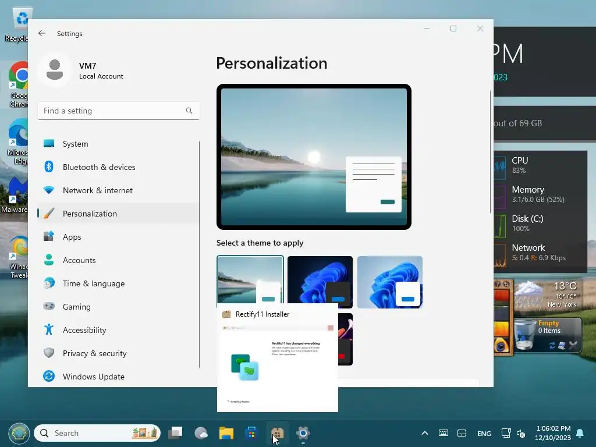Open Task View on the taskbar
Screen dimensions: 596x447
pos(176,433)
